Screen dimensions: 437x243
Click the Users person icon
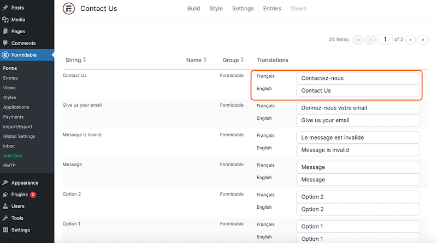[5, 206]
